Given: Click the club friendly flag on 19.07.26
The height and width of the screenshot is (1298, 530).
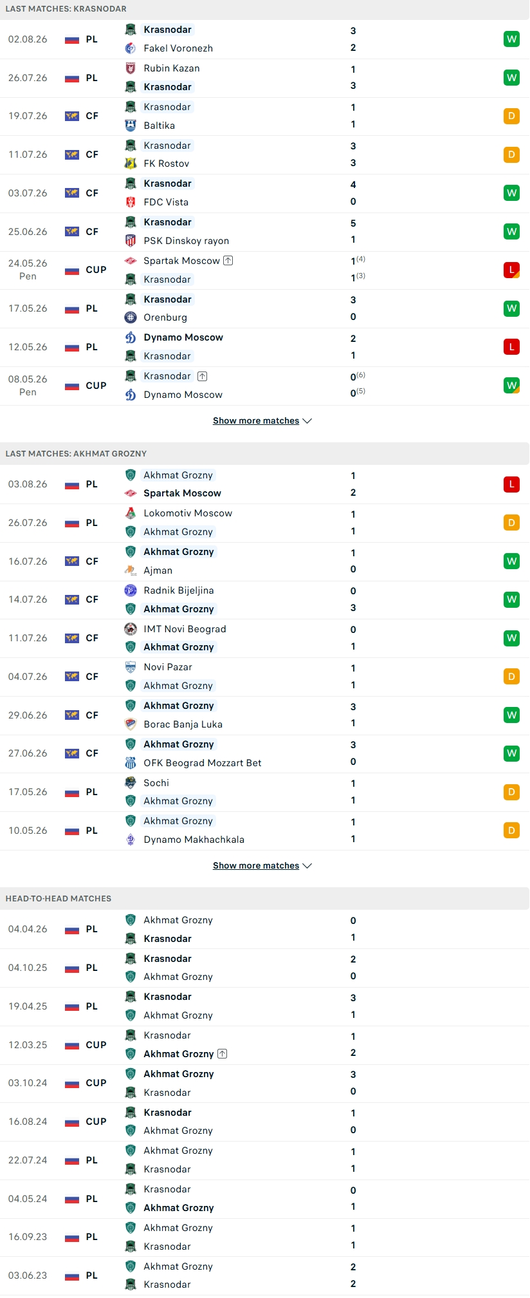Looking at the screenshot, I should click(72, 117).
